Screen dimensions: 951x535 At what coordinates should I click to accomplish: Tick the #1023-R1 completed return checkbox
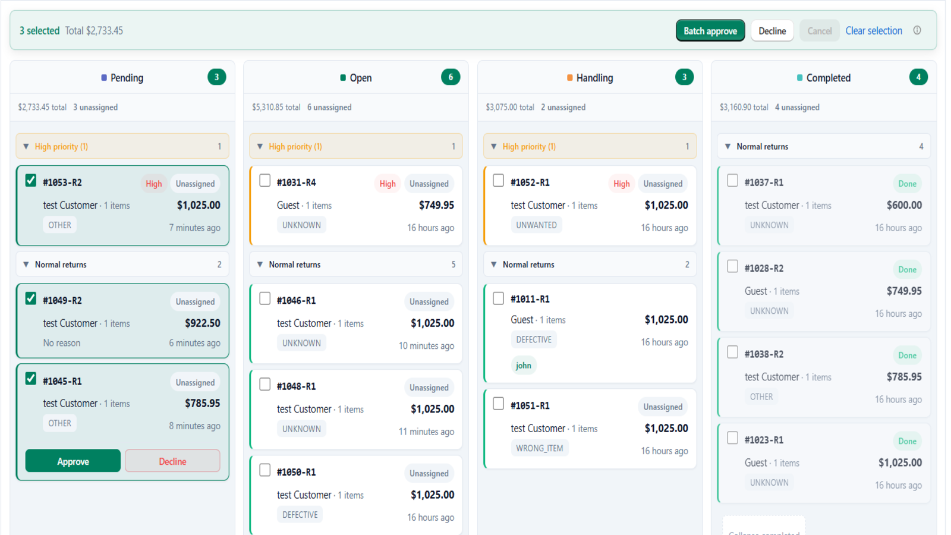pyautogui.click(x=733, y=438)
